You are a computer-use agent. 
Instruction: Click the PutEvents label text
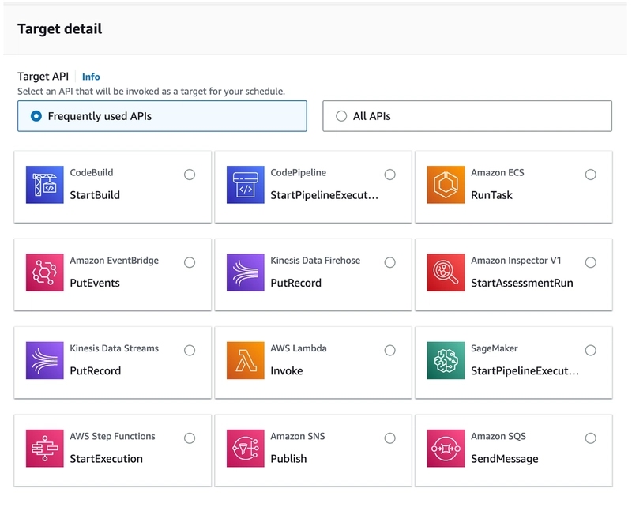(95, 283)
